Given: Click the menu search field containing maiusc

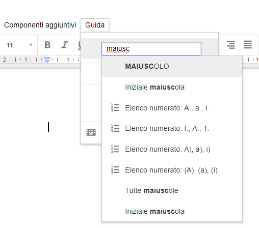Looking at the screenshot, I should click(151, 48).
